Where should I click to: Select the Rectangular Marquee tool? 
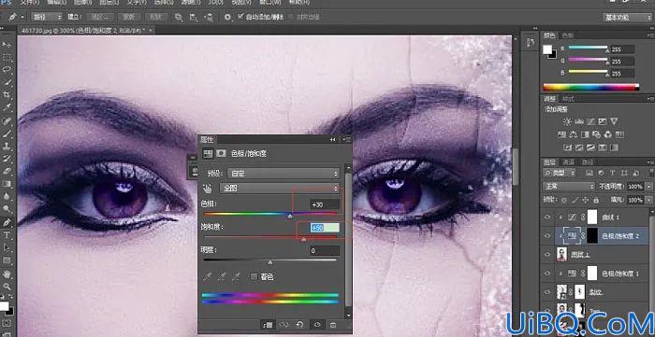7,57
